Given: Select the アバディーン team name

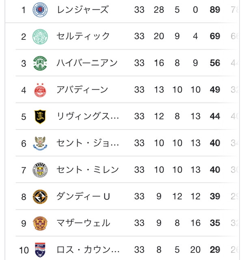Looking at the screenshot, I should coord(82,90).
